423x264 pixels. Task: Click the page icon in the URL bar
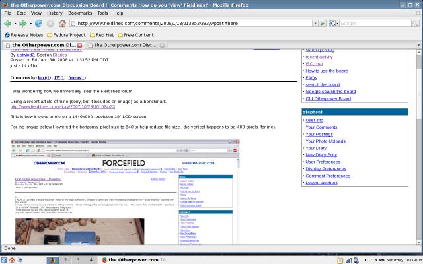[73, 24]
